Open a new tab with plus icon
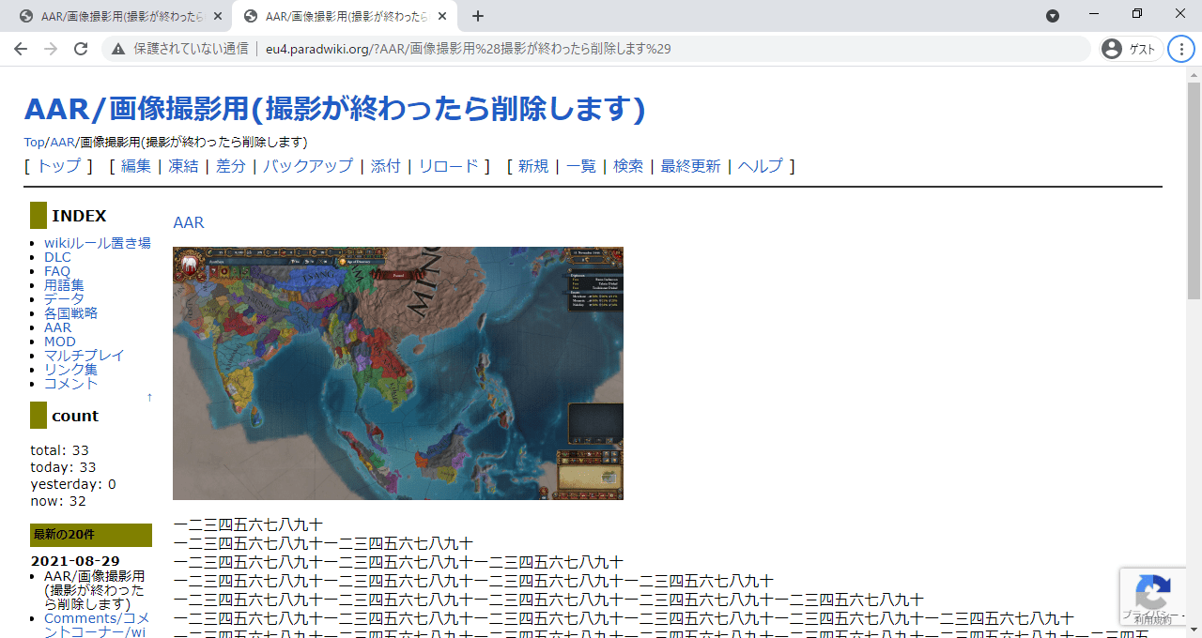This screenshot has height=638, width=1202. [x=478, y=16]
